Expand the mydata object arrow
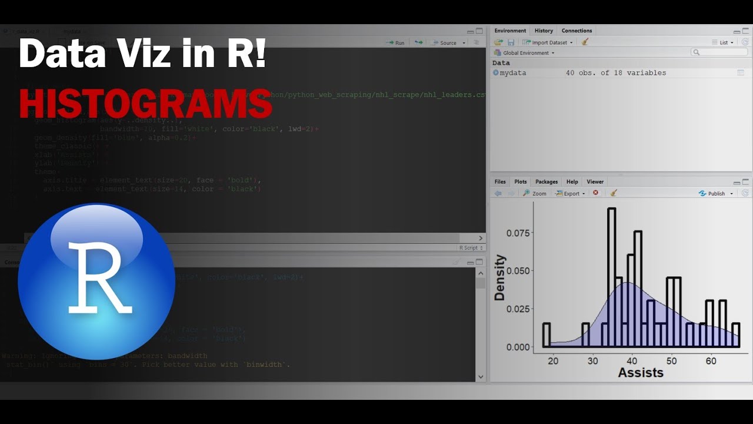This screenshot has height=424, width=753. click(496, 72)
